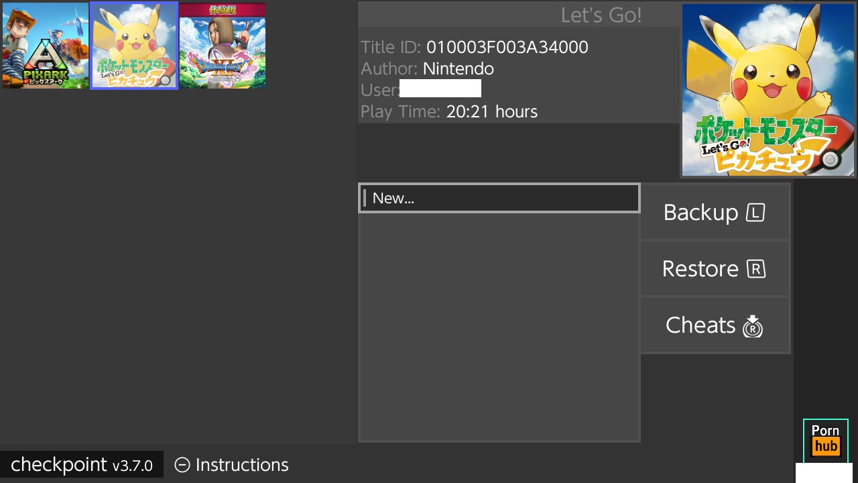Select the New... backup entry
858x483 pixels.
[x=499, y=198]
